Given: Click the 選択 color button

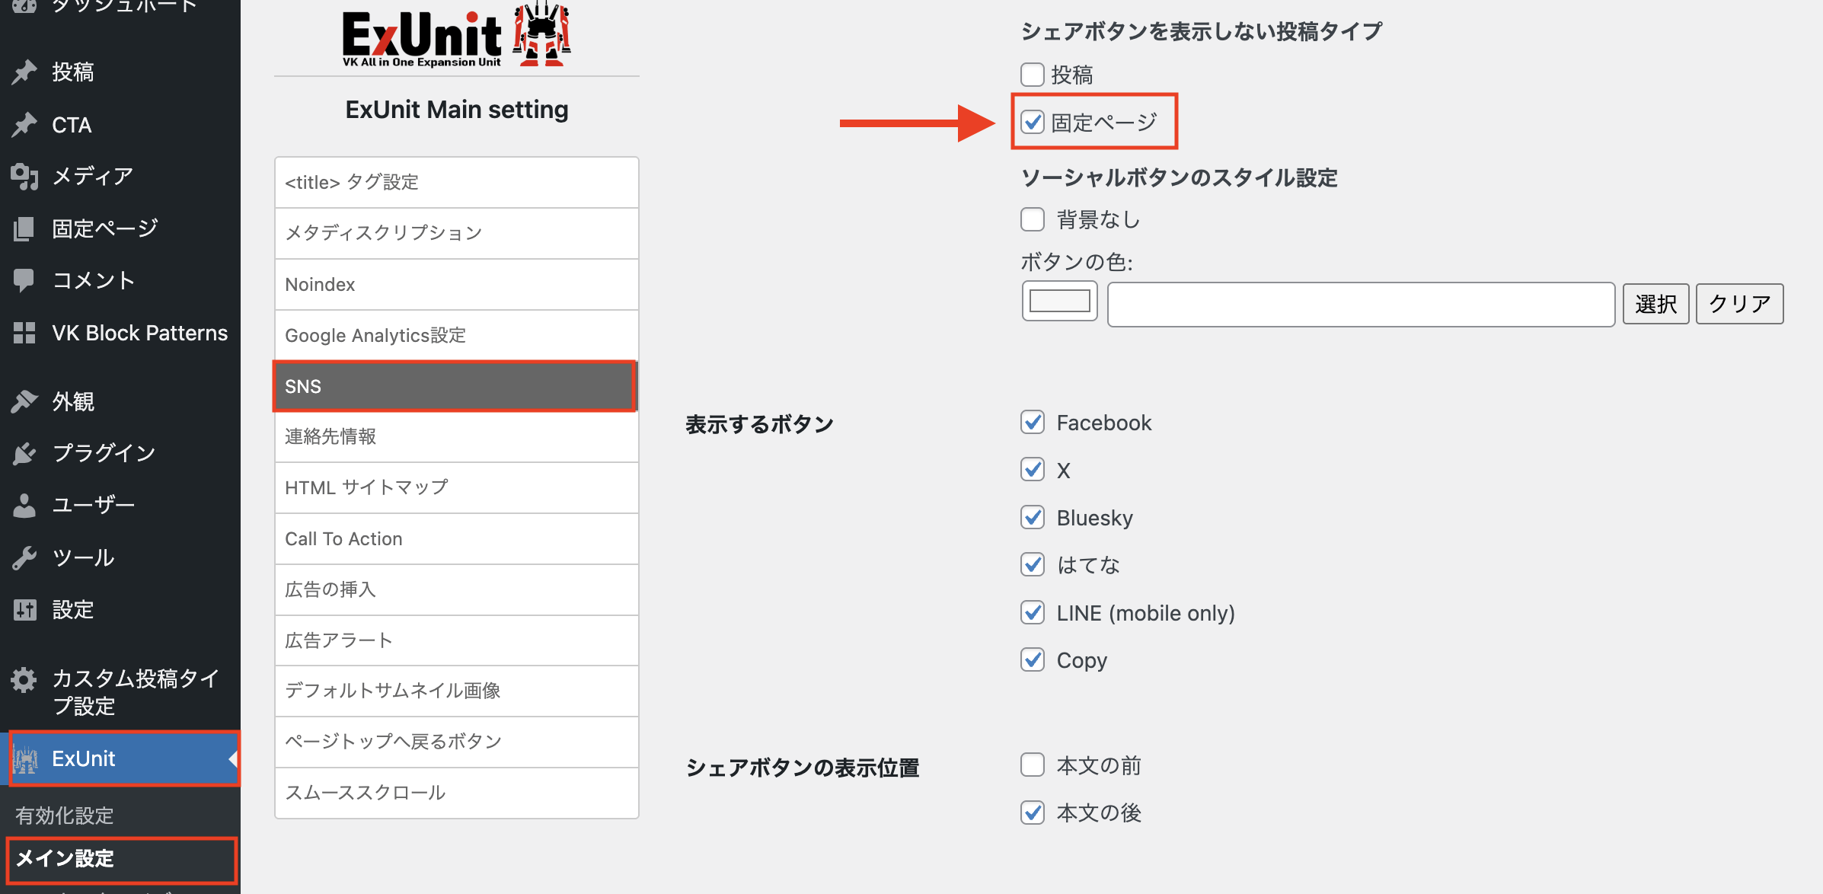Looking at the screenshot, I should tap(1656, 304).
